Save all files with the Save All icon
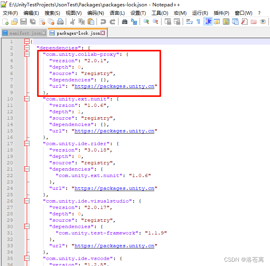 click(33, 22)
